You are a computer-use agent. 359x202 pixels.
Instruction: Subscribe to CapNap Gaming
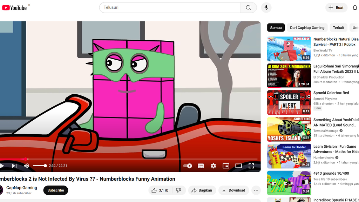coord(56,190)
